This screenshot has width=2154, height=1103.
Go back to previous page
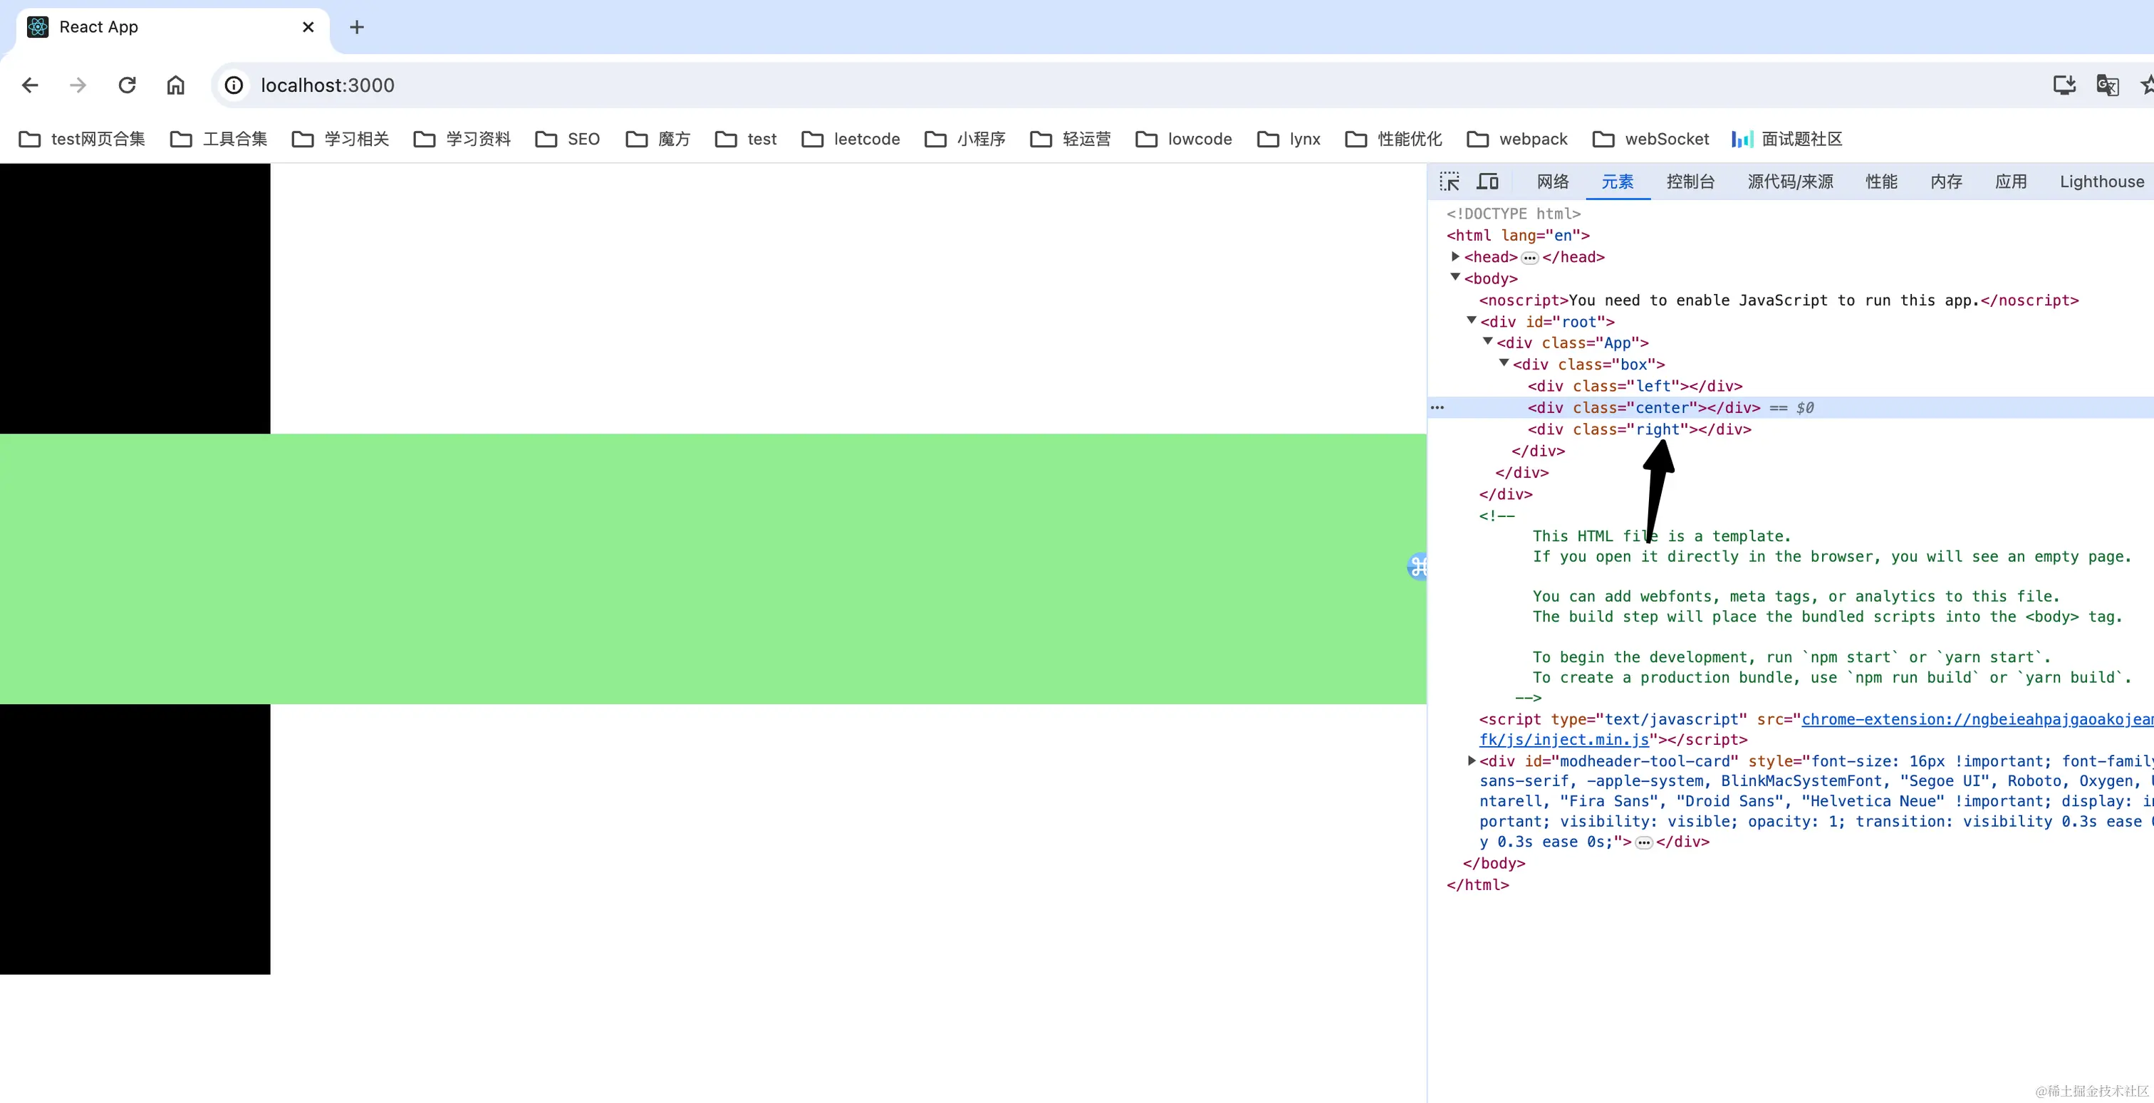tap(30, 85)
